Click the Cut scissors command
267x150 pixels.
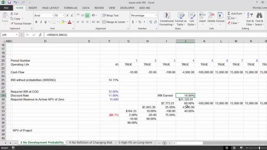point(14,14)
